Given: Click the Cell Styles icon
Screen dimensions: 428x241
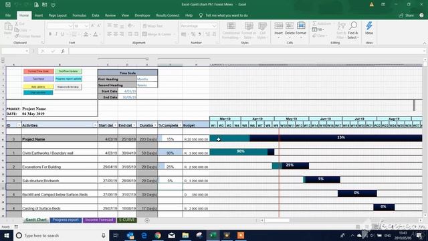Looking at the screenshot, I should [x=262, y=27].
